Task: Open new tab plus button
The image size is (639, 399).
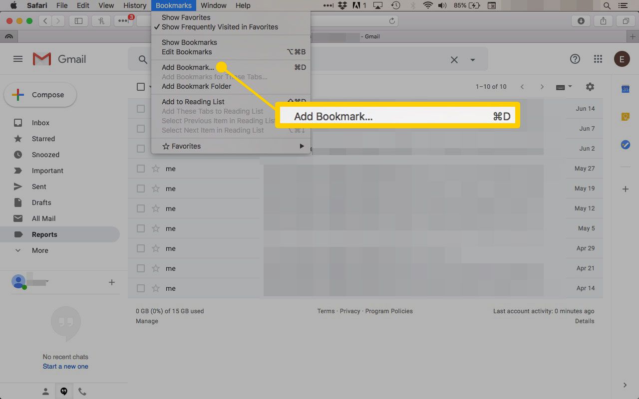Action: (x=633, y=37)
